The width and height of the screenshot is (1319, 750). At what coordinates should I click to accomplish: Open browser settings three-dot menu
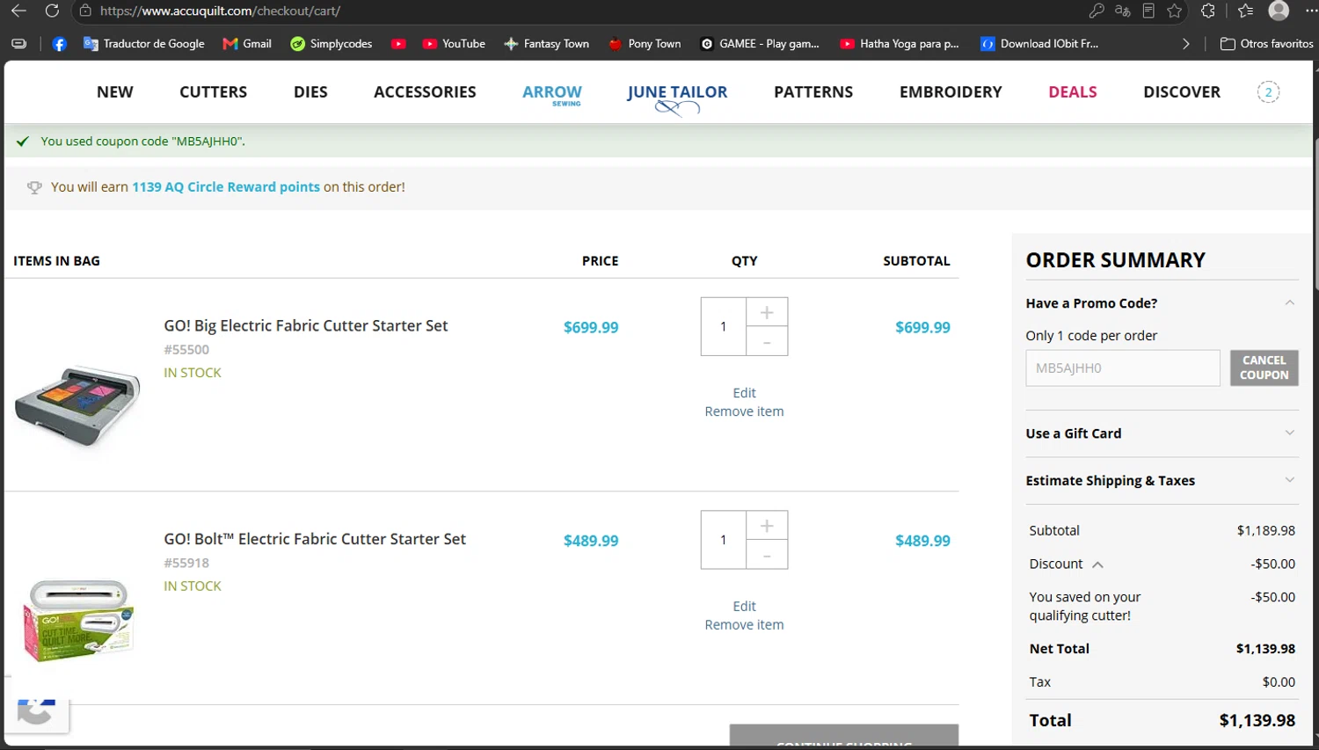coord(1310,11)
